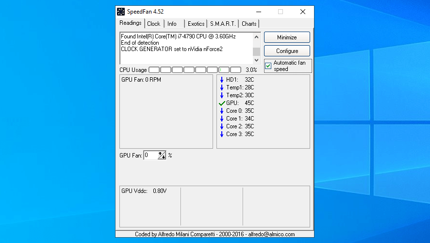This screenshot has width=430, height=243.
Task: Increase GPU Fan percentage with up arrow
Action: coord(161,154)
